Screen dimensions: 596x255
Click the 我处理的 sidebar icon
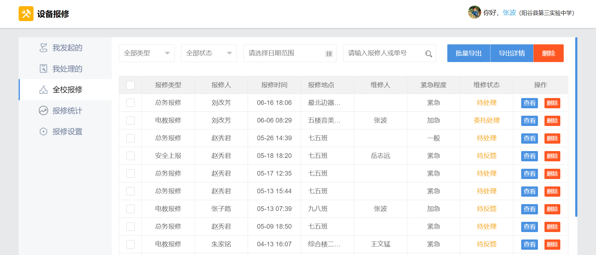click(43, 69)
